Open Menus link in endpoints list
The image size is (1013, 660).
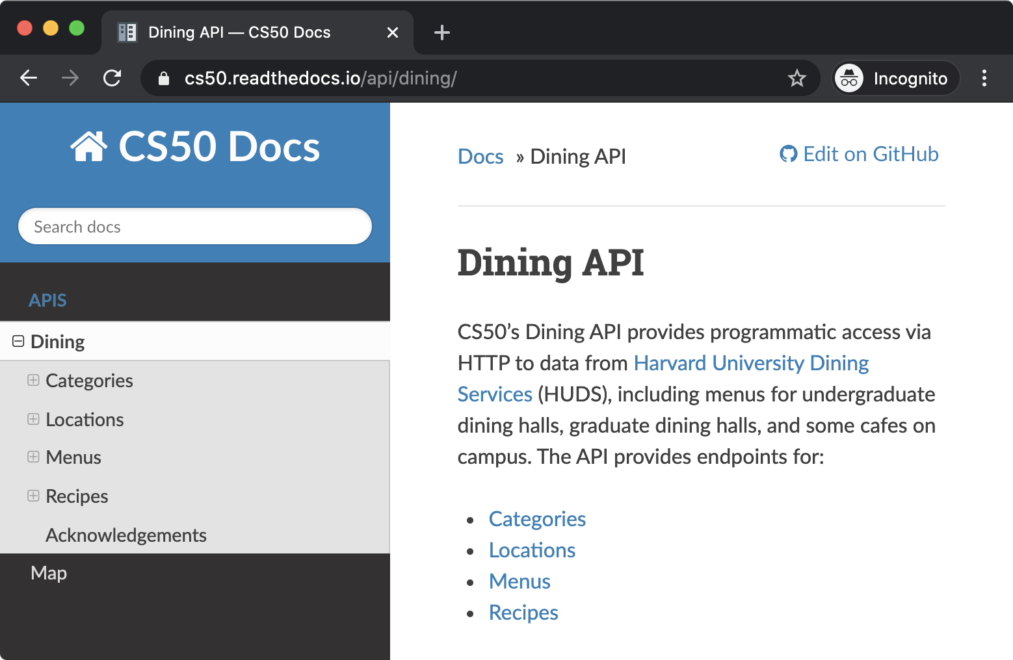click(x=520, y=581)
